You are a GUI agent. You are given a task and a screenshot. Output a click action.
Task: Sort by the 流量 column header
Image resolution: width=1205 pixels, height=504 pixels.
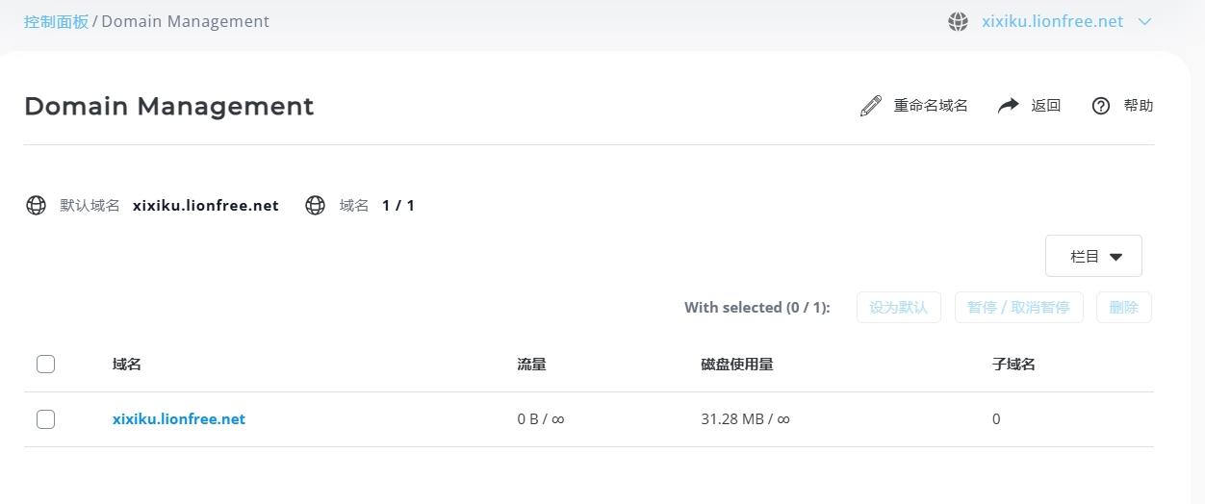(x=531, y=364)
